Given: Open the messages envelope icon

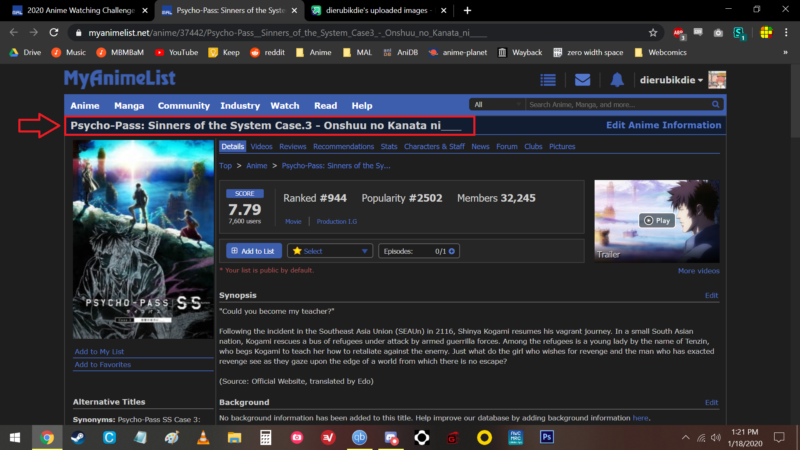Looking at the screenshot, I should tap(582, 80).
